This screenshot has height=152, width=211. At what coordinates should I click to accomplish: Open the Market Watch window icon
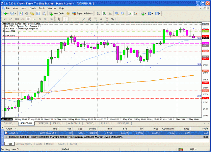pos(21,14)
